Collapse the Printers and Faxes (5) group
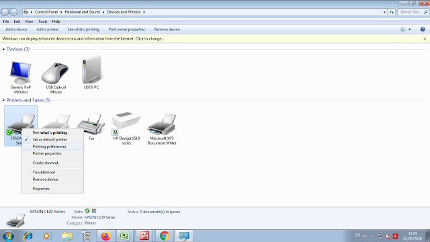The image size is (430, 242). (x=3, y=100)
